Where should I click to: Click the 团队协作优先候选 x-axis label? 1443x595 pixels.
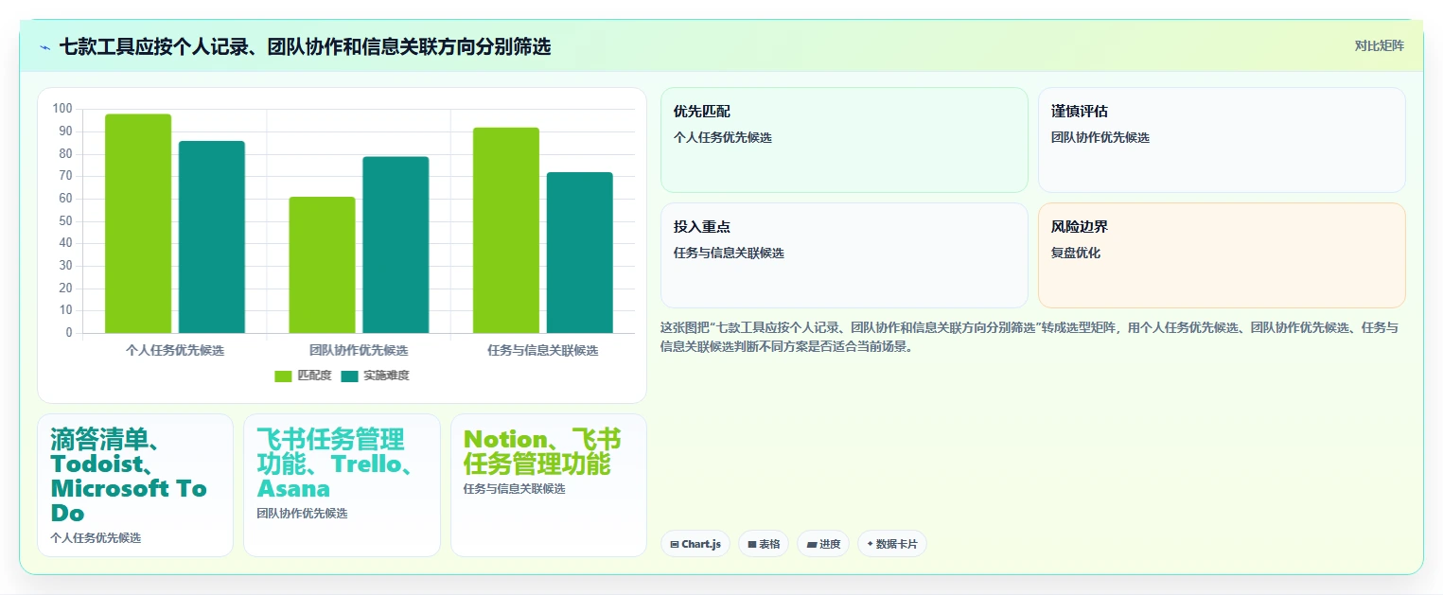click(359, 350)
